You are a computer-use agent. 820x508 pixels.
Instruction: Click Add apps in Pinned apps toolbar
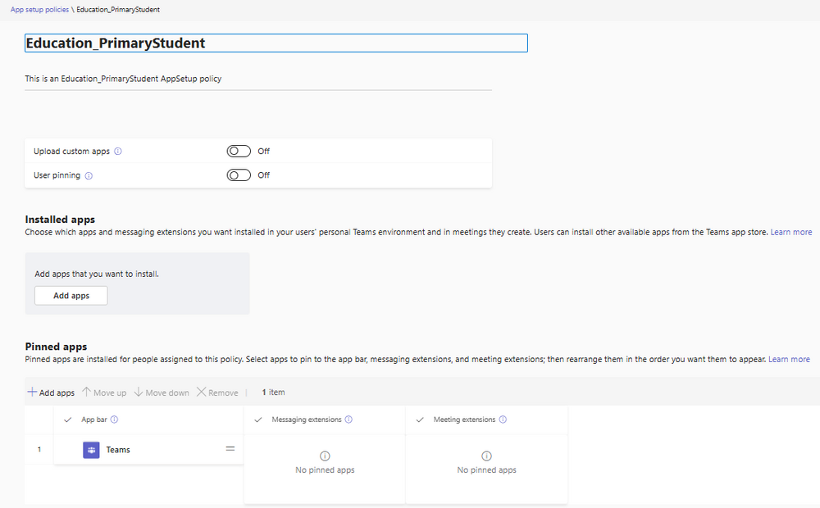click(x=51, y=392)
